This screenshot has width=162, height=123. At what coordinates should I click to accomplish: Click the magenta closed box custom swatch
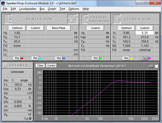[x=149, y=58]
